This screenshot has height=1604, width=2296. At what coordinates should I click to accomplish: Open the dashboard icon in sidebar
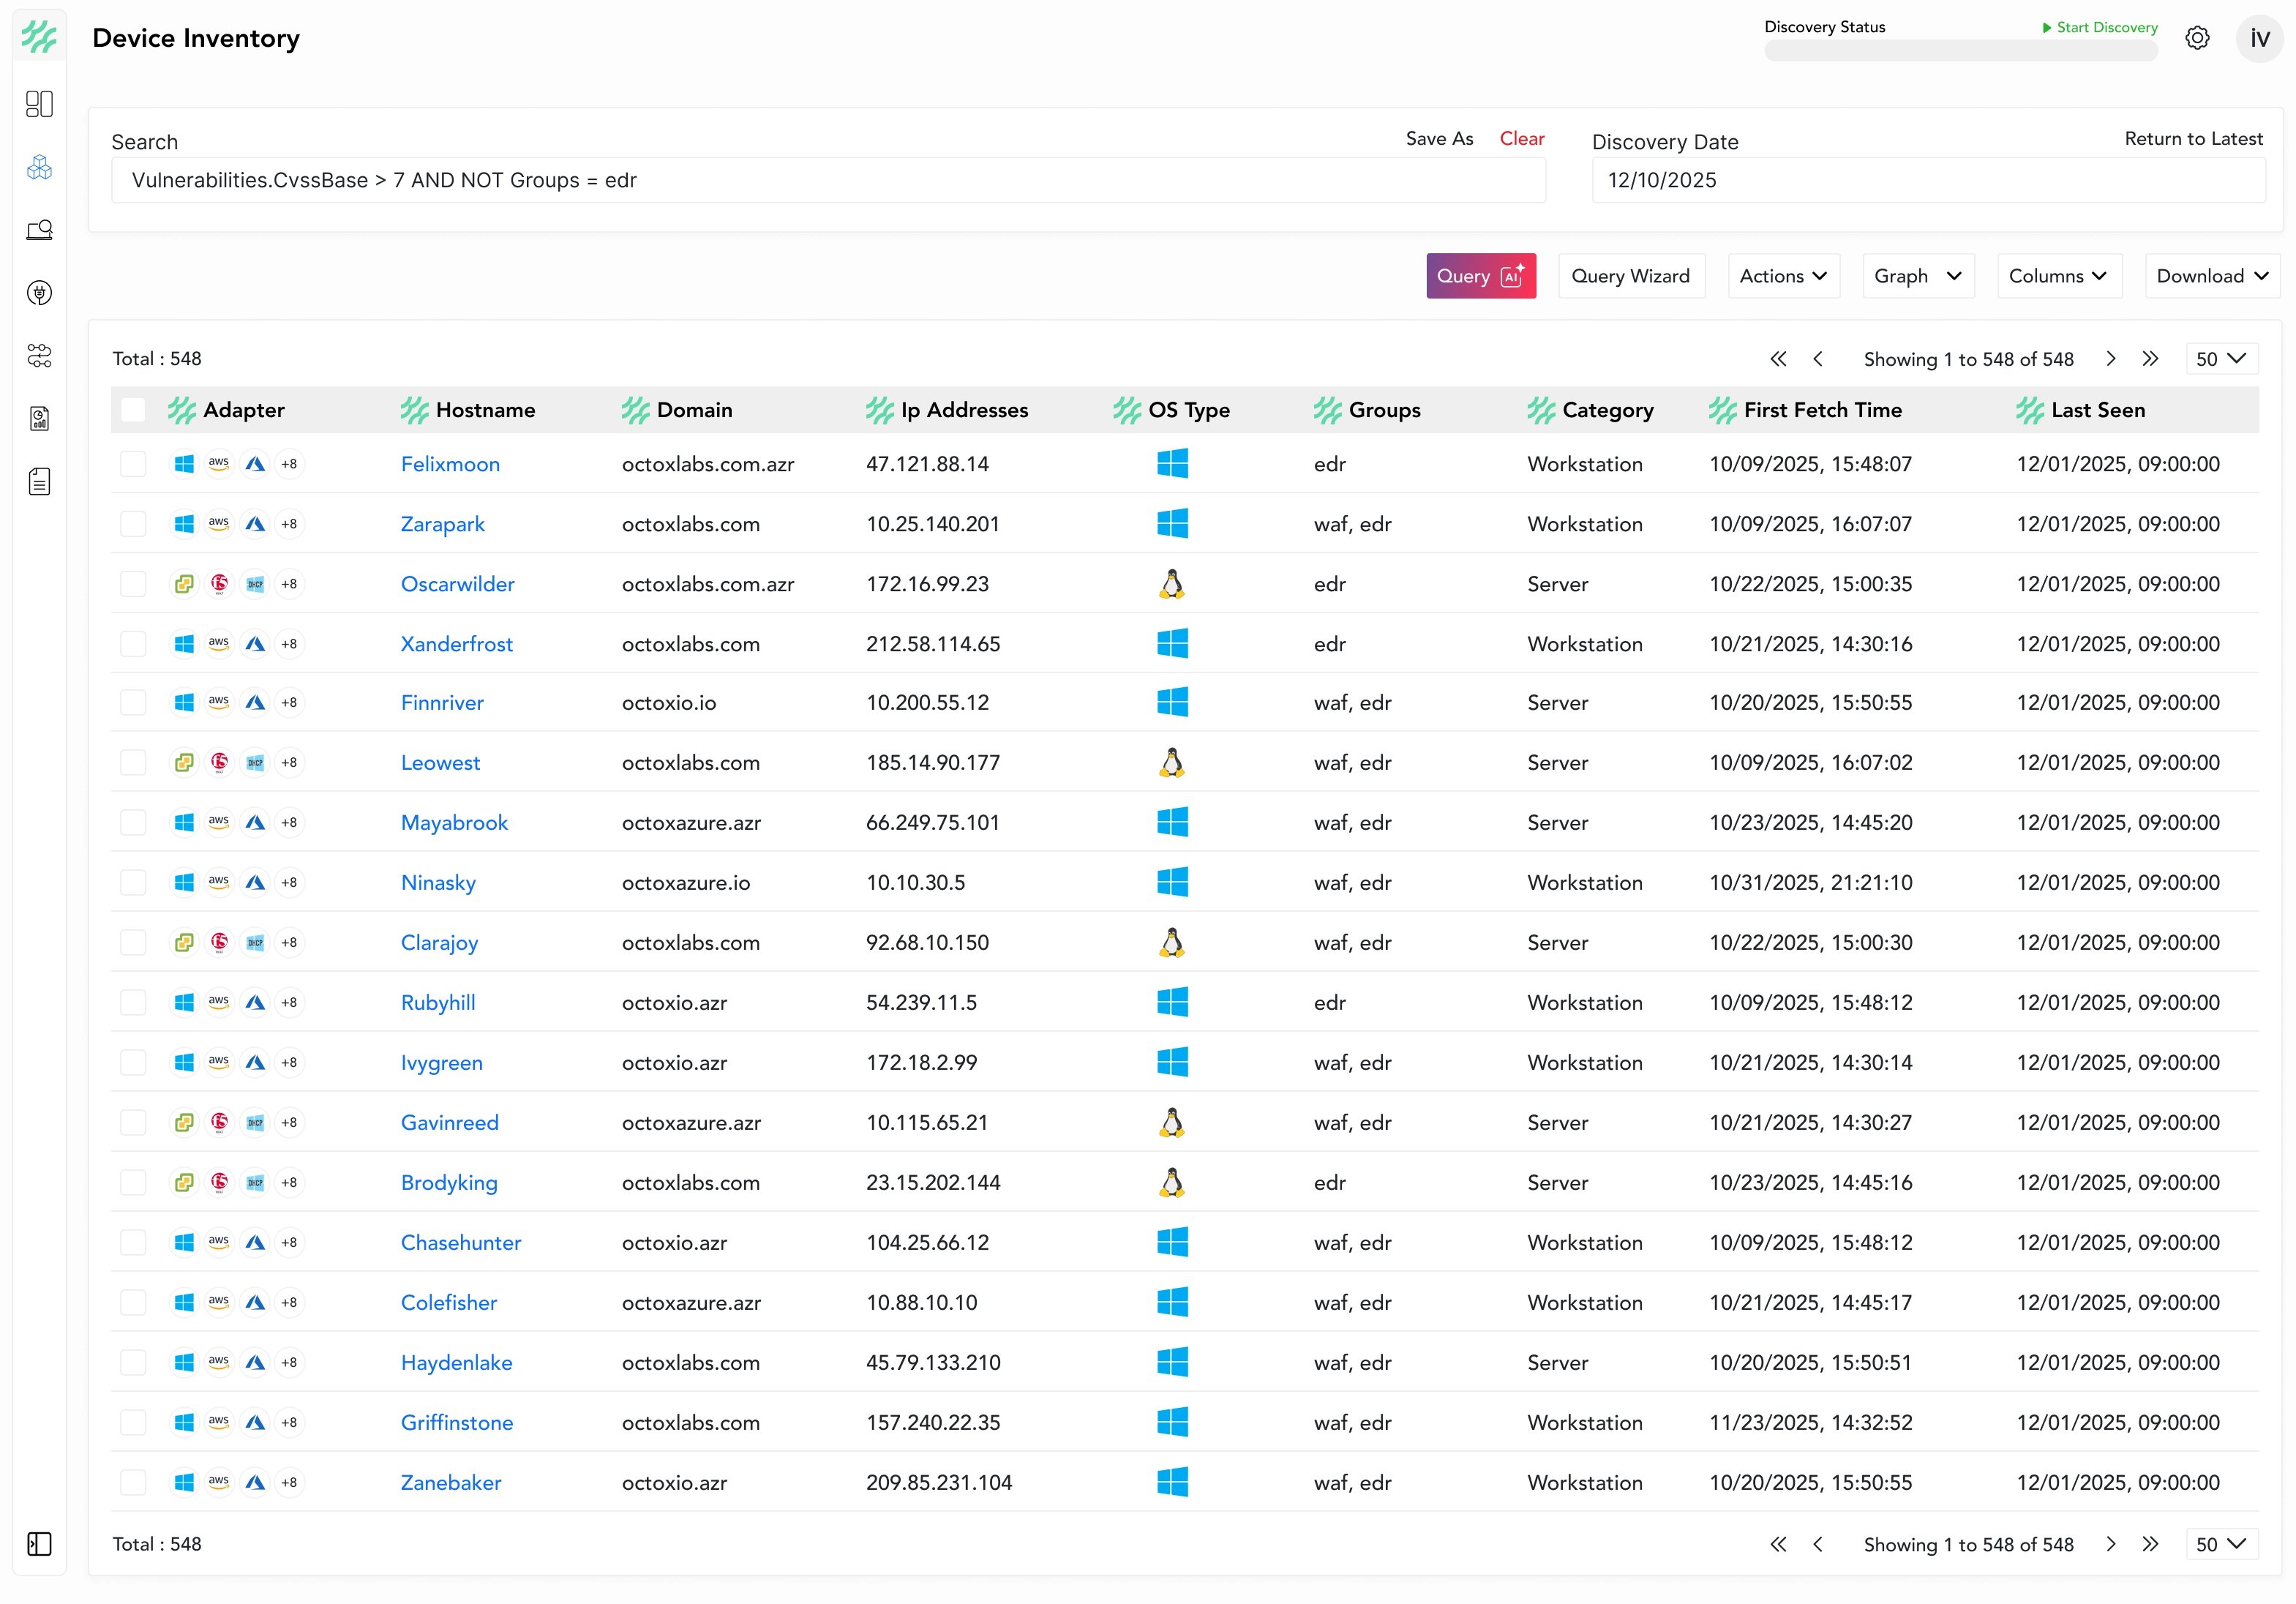(x=39, y=104)
